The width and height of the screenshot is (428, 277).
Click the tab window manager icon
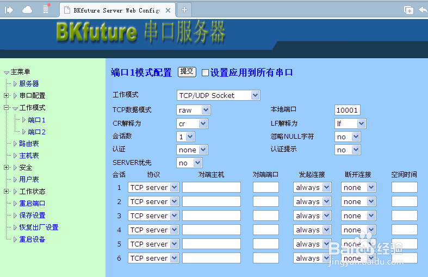coord(408,10)
